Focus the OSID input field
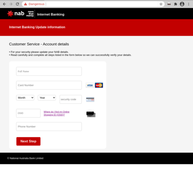Screen dimensions: 193x170 point(28,113)
